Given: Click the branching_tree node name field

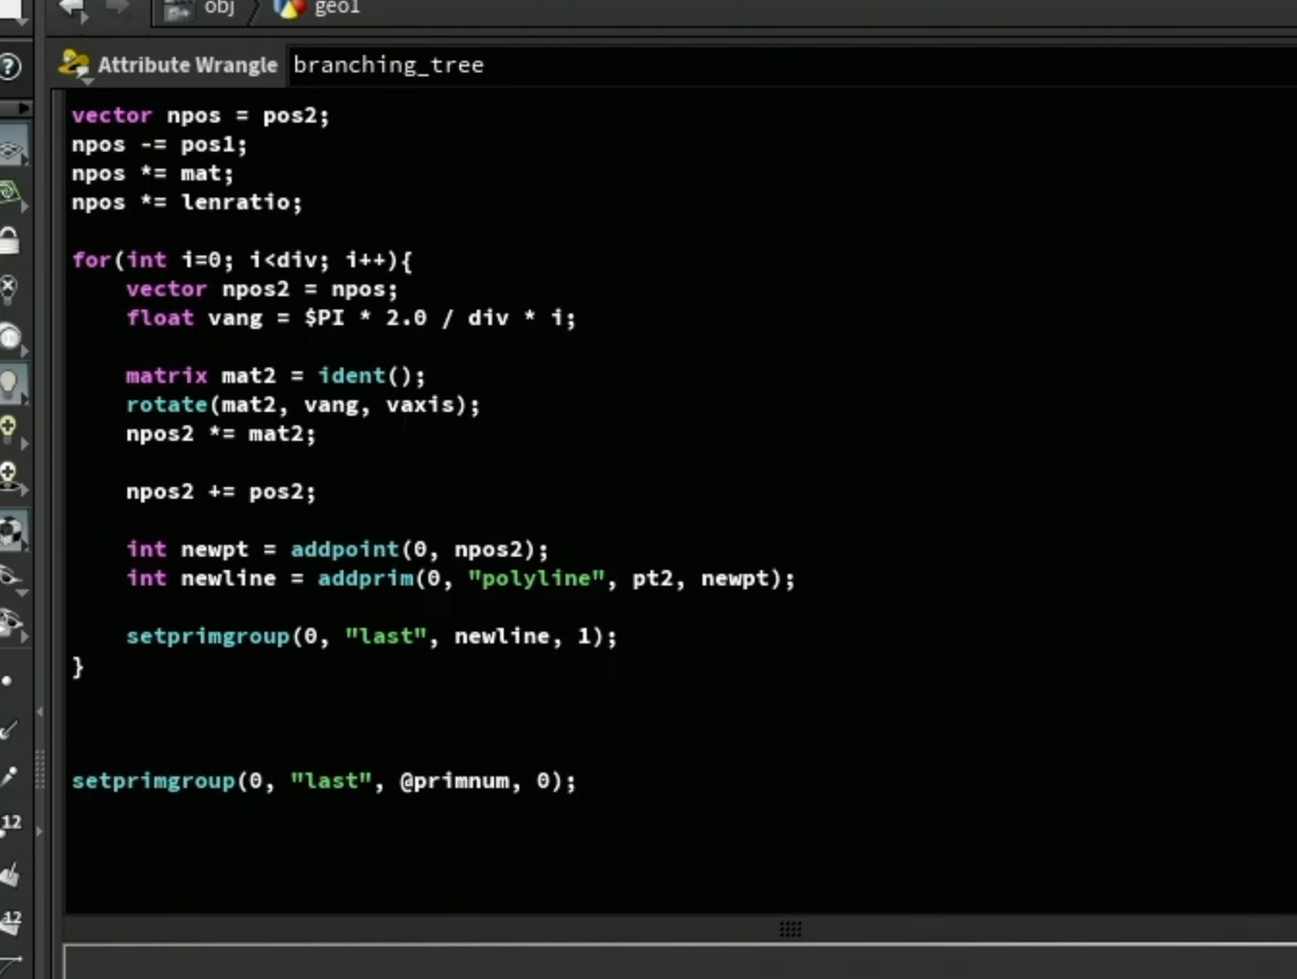Looking at the screenshot, I should tap(791, 65).
